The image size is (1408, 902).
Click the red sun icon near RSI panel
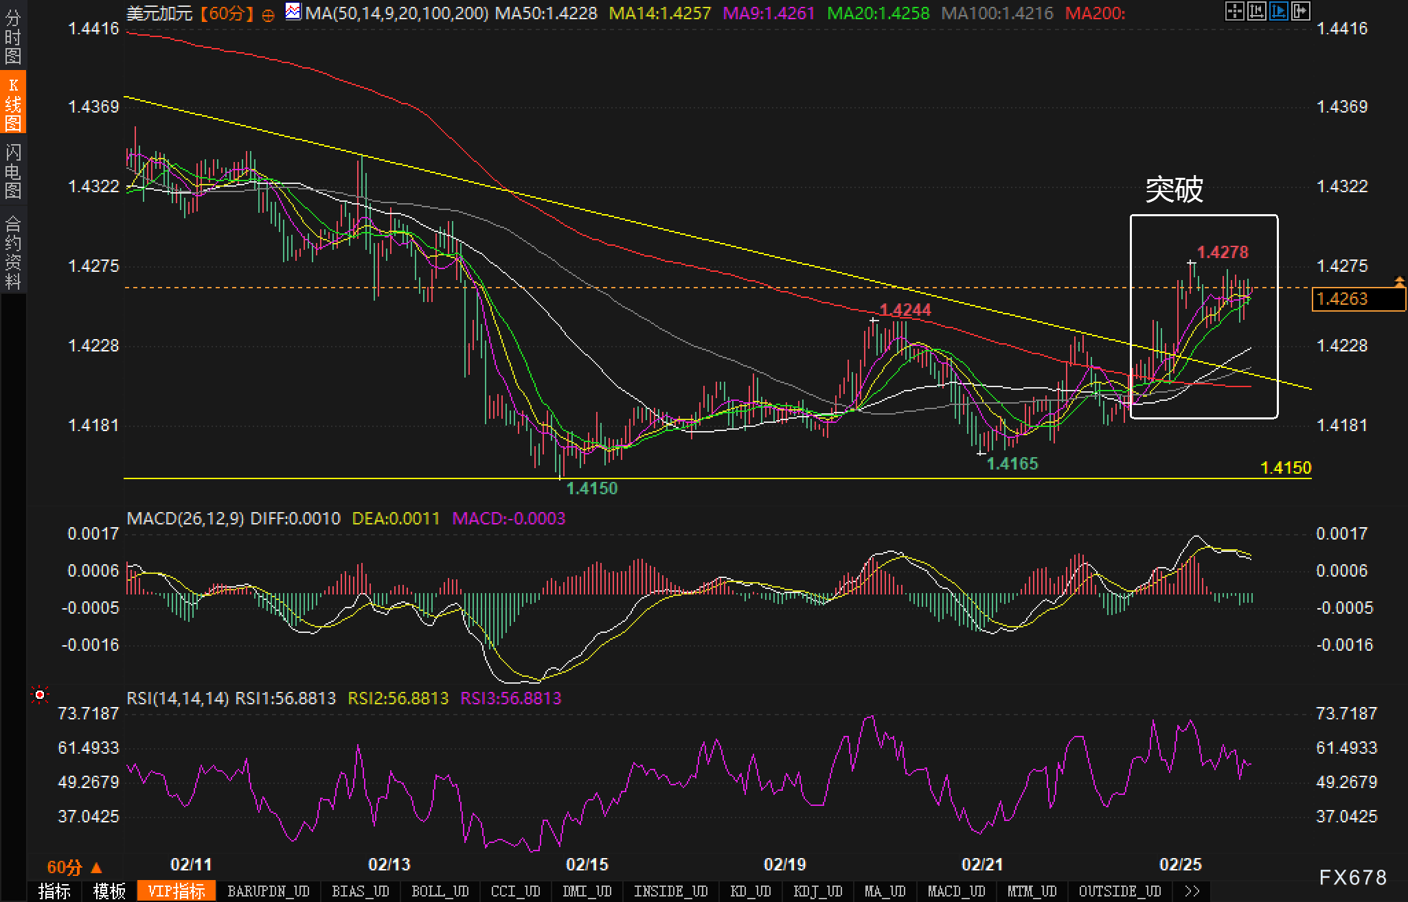[40, 695]
